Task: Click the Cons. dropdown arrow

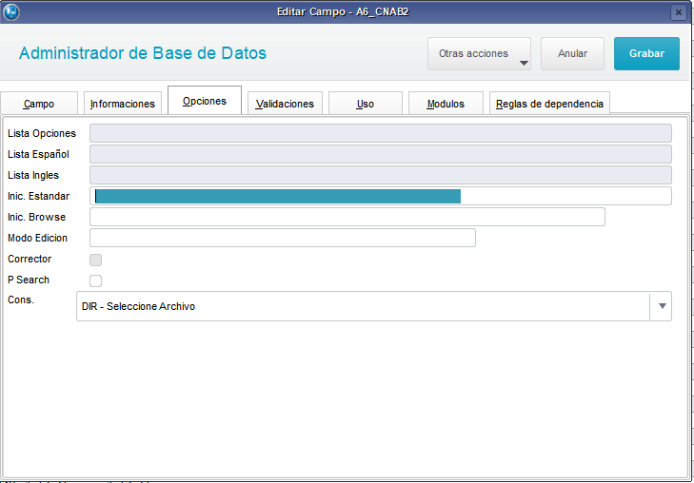Action: coord(663,306)
